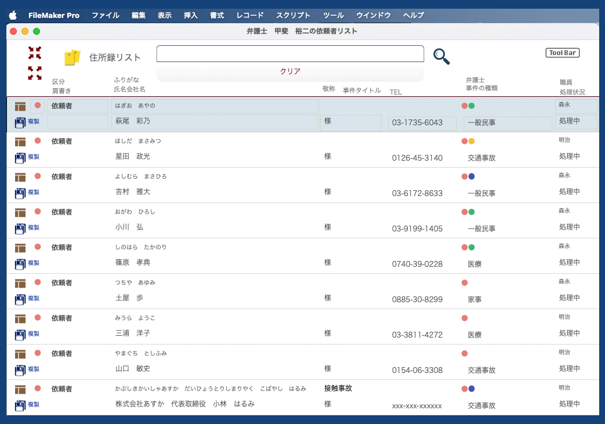Click the クリア button under search box
This screenshot has height=424, width=605.
point(290,71)
